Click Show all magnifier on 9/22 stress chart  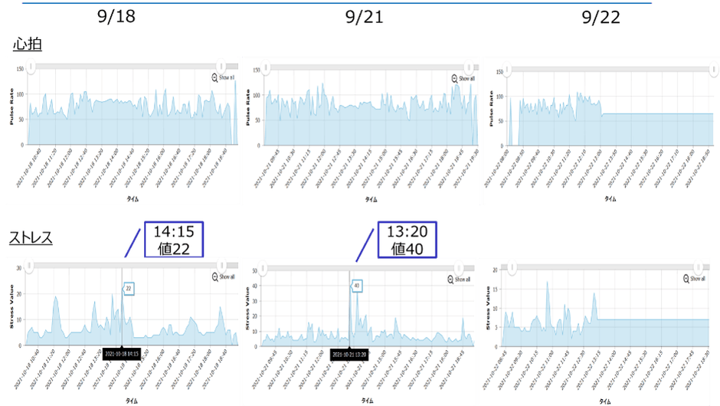click(x=686, y=279)
